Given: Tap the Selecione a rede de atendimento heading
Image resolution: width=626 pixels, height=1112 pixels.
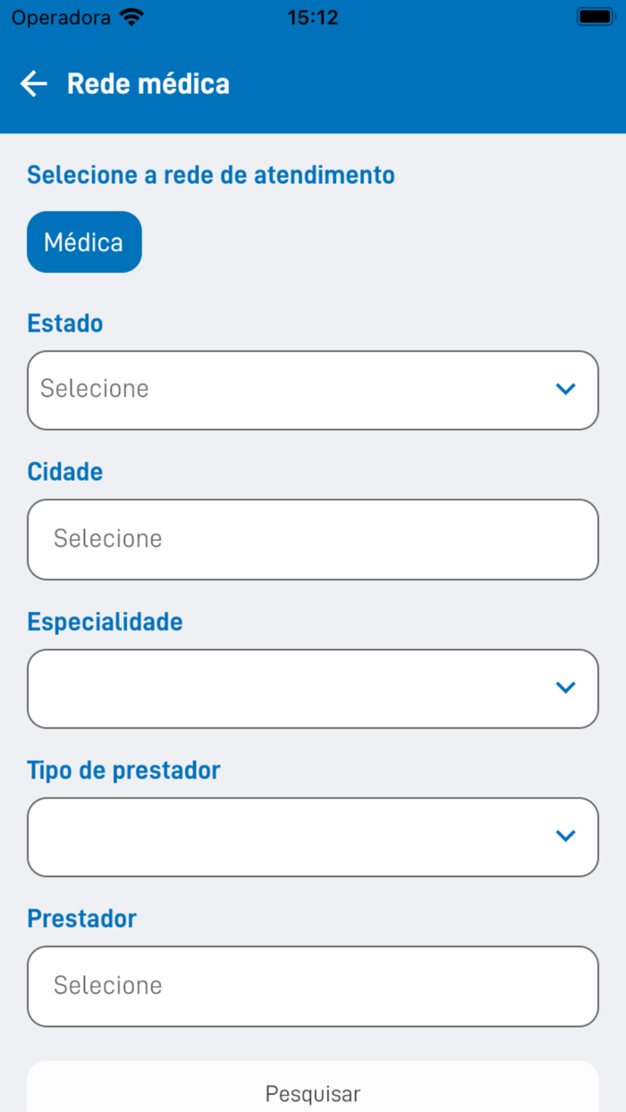Looking at the screenshot, I should point(210,175).
